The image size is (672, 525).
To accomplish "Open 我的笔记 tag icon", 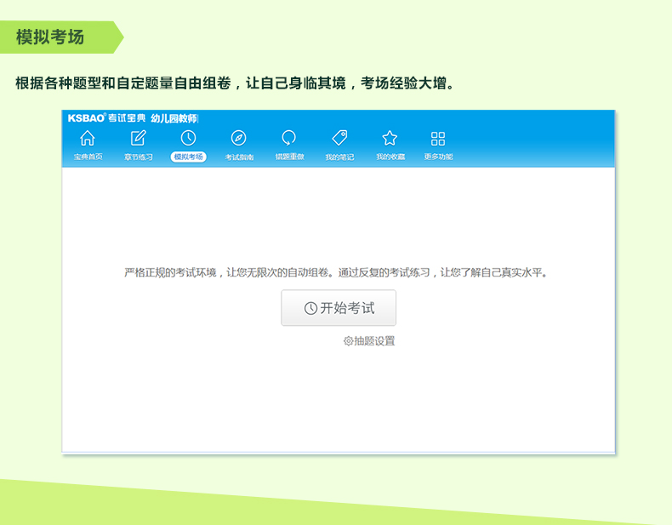I will click(x=339, y=138).
